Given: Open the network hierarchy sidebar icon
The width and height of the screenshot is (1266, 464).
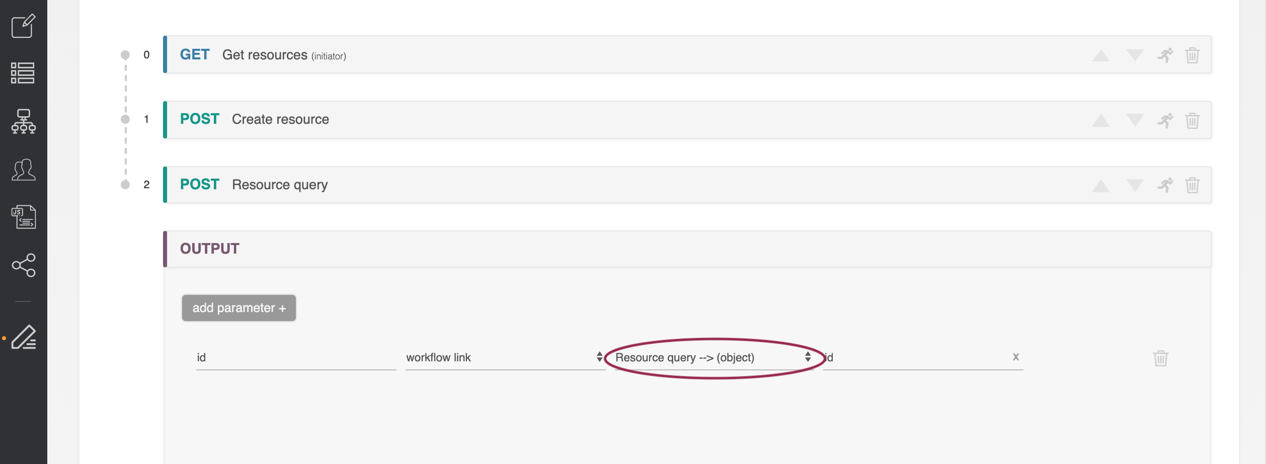Looking at the screenshot, I should (x=23, y=121).
